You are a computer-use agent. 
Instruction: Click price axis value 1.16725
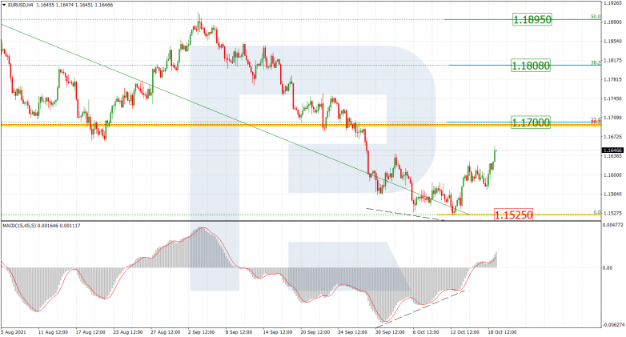click(x=613, y=137)
